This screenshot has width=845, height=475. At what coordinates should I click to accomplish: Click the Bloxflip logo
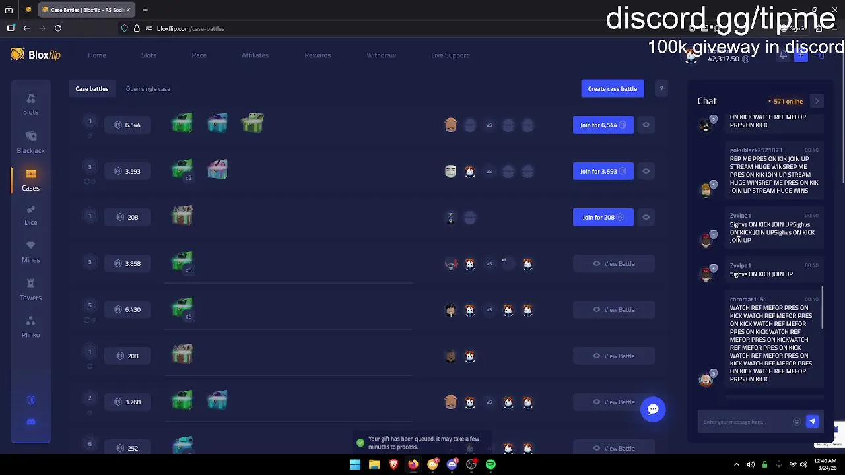[x=36, y=55]
